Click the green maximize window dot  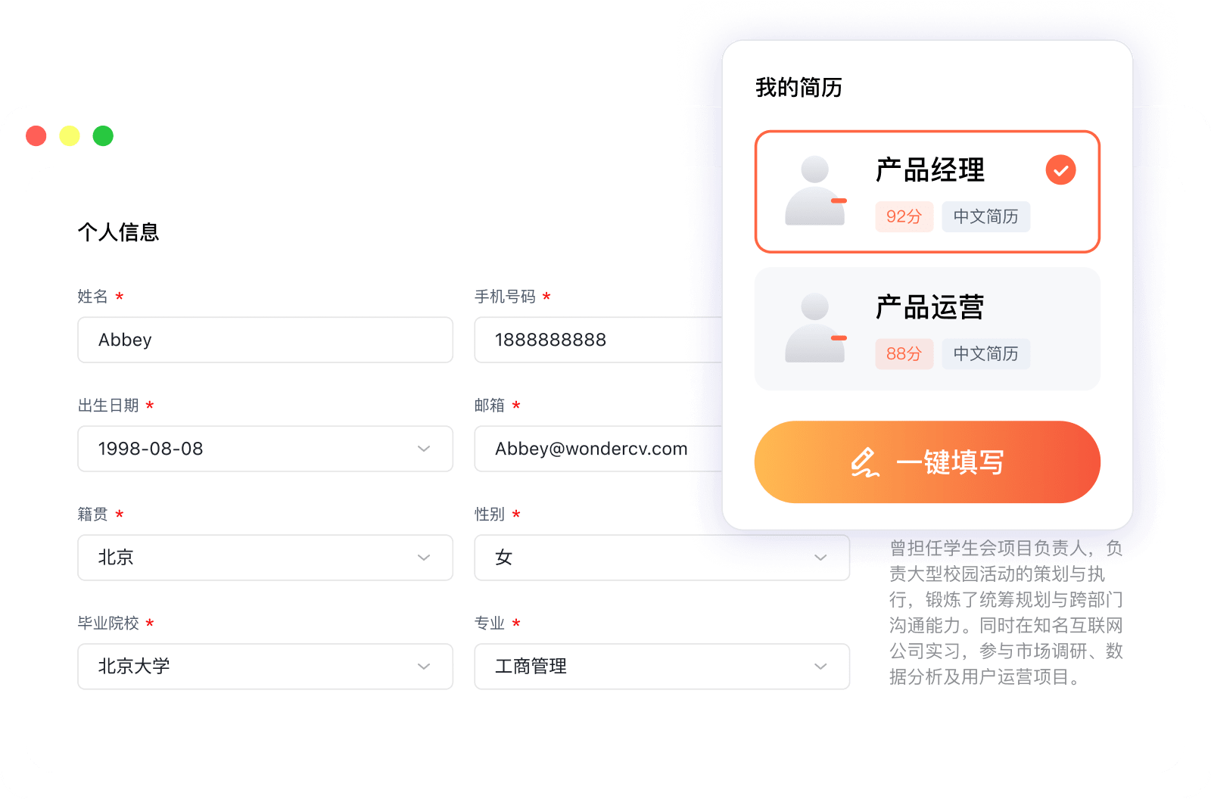coord(103,136)
